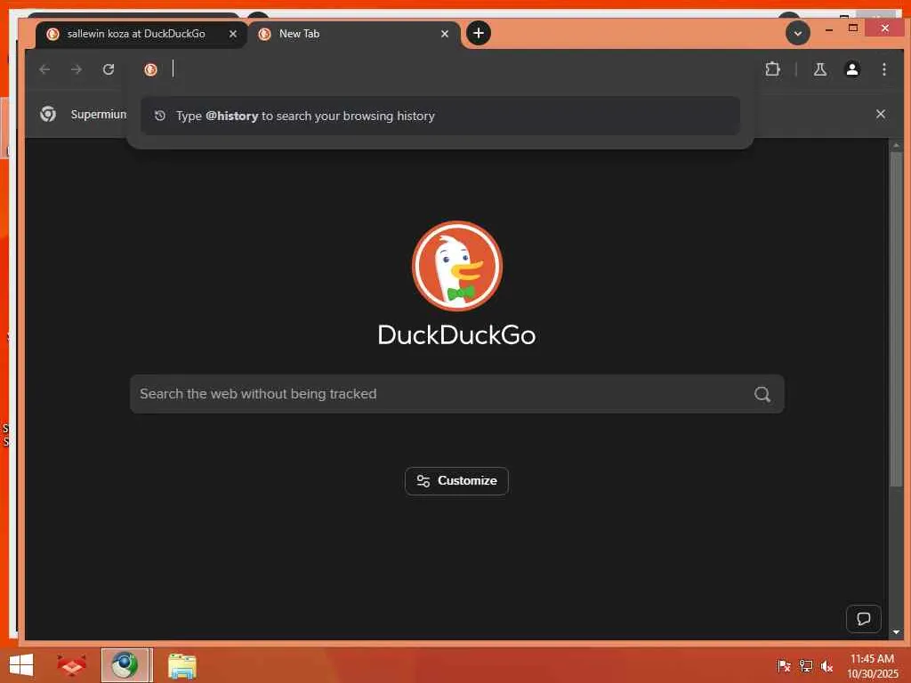Open the network tray icon
Image resolution: width=911 pixels, height=683 pixels.
pyautogui.click(x=805, y=665)
